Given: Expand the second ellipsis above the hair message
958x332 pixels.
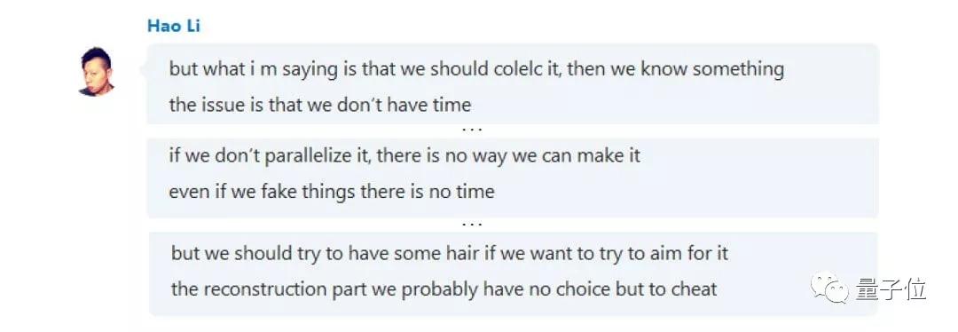Looking at the screenshot, I should [472, 224].
